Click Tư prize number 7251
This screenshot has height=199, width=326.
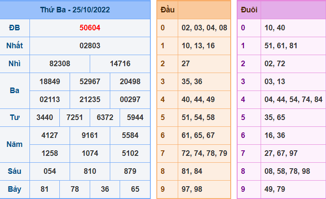click(75, 117)
